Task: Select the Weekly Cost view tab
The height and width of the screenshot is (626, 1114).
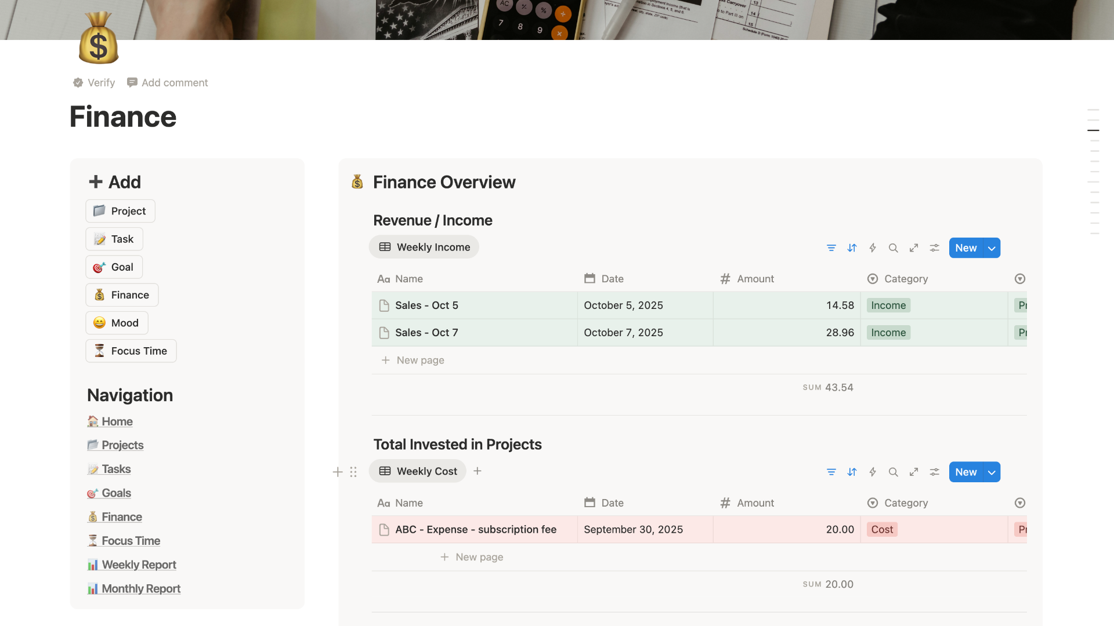Action: point(418,471)
